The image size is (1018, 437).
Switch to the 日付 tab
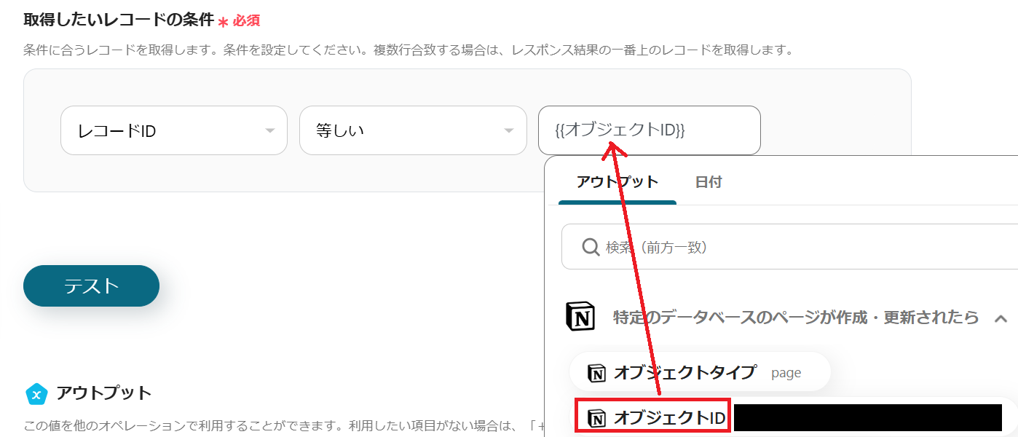click(x=709, y=182)
